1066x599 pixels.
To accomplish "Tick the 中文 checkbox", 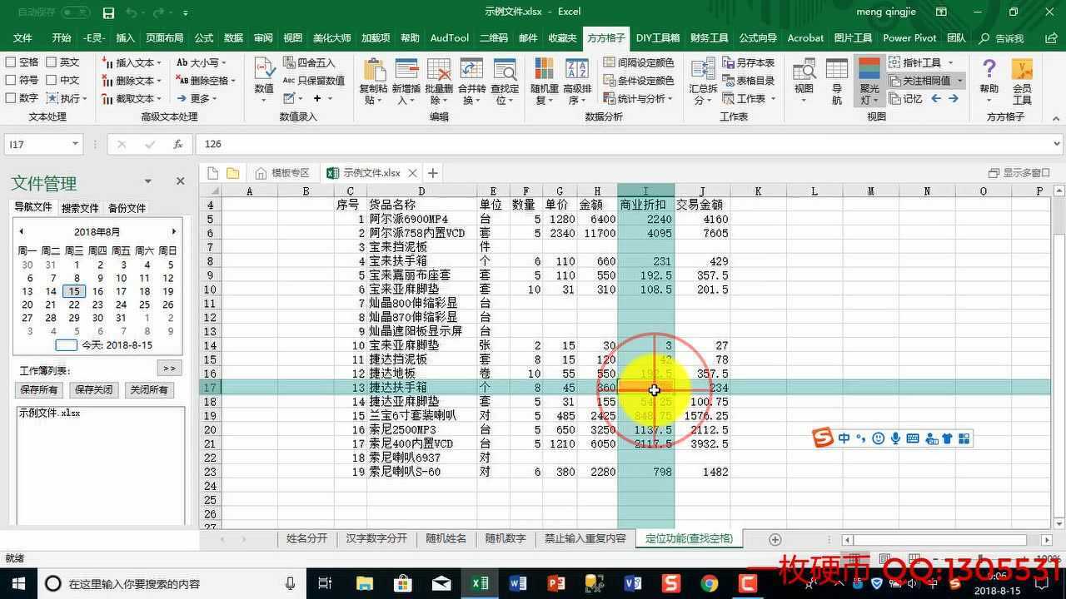I will [52, 81].
